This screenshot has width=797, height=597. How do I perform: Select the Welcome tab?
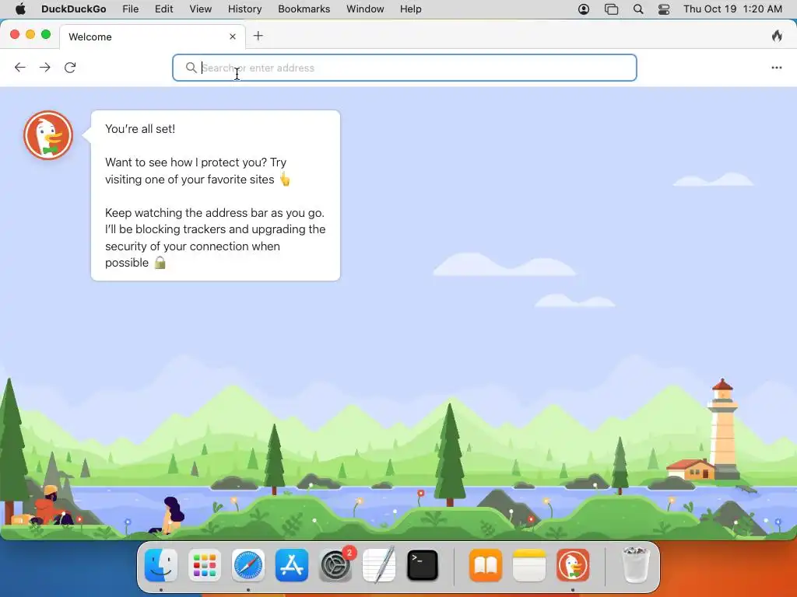click(152, 37)
